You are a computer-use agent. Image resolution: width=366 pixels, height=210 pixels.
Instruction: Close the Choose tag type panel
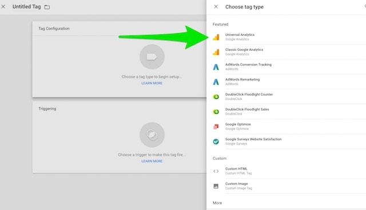(x=216, y=7)
